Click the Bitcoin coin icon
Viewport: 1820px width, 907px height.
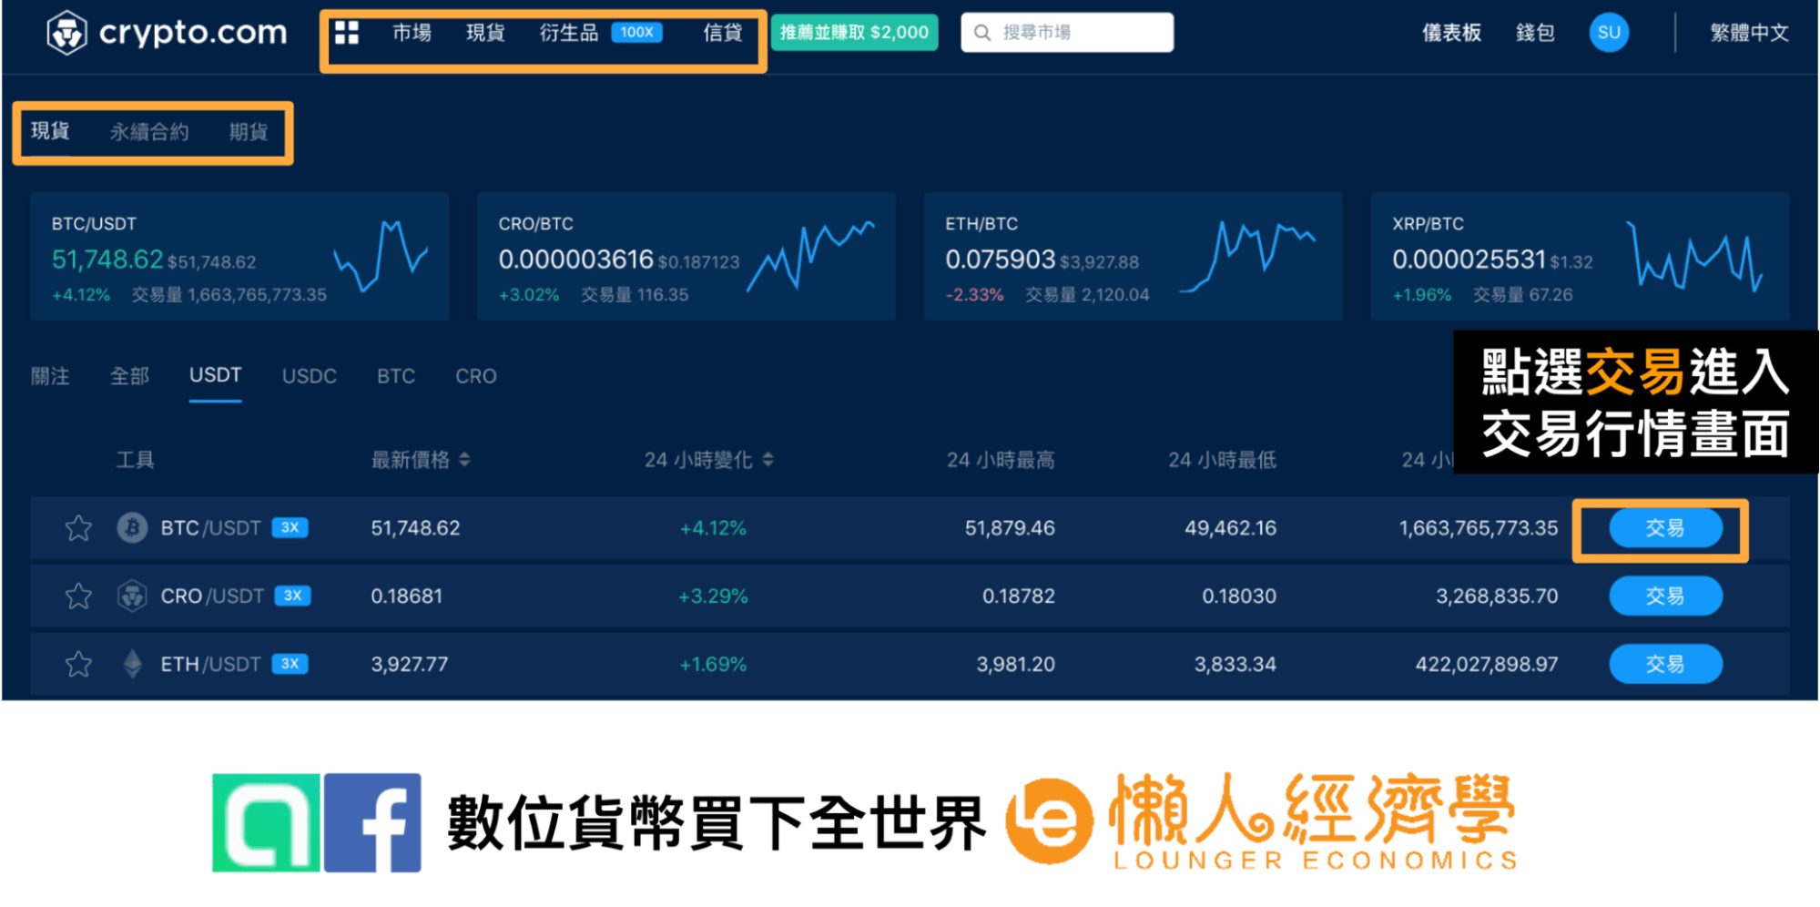[x=132, y=528]
